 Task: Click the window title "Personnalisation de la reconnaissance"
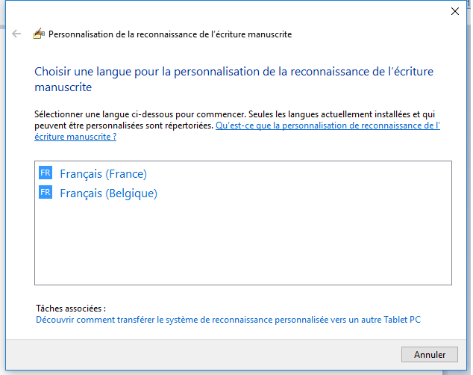(x=170, y=34)
